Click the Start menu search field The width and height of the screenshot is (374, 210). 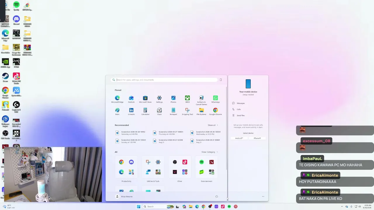164,80
